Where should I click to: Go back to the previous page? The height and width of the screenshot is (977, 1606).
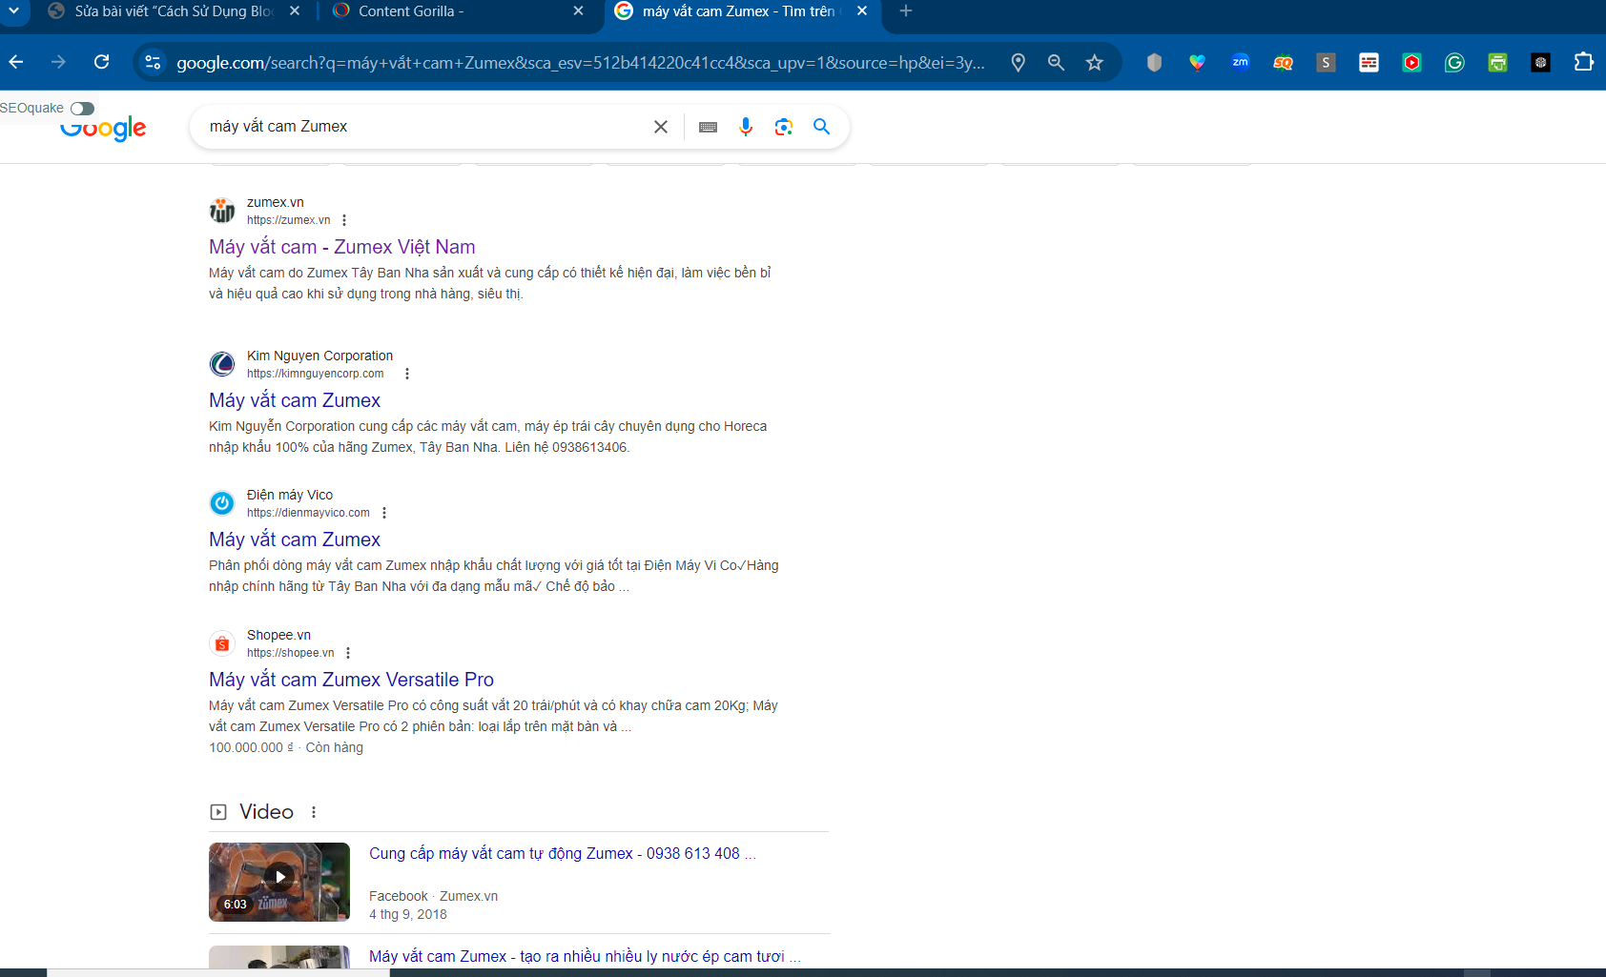click(16, 62)
